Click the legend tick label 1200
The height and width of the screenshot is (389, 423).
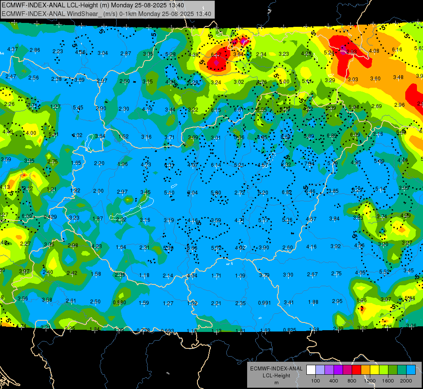(x=370, y=381)
